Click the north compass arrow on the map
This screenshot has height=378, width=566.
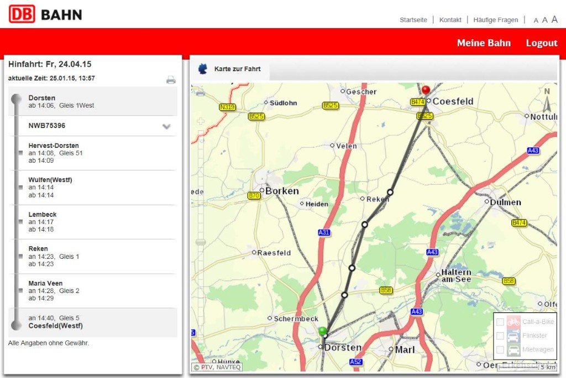point(547,102)
